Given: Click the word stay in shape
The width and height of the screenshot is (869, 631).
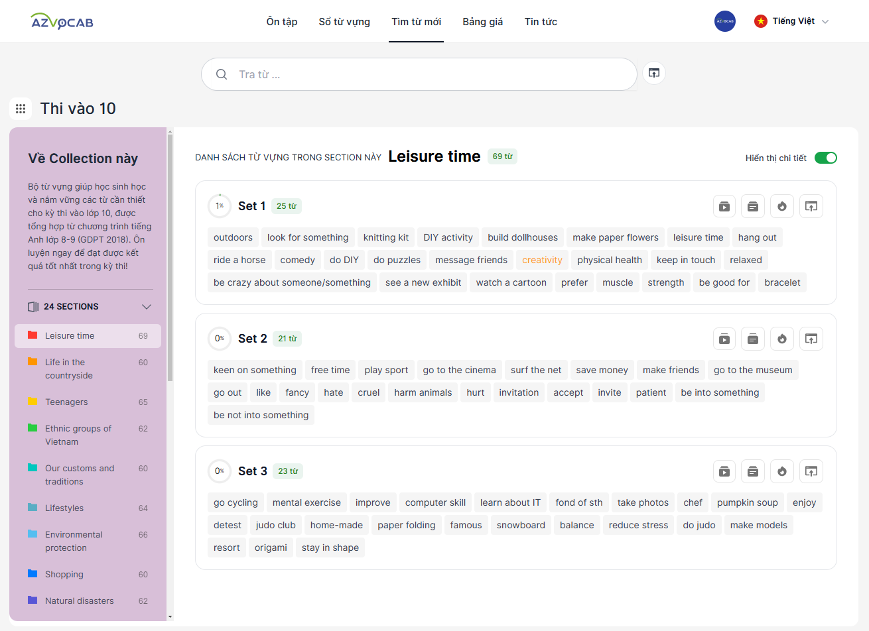Looking at the screenshot, I should point(330,547).
